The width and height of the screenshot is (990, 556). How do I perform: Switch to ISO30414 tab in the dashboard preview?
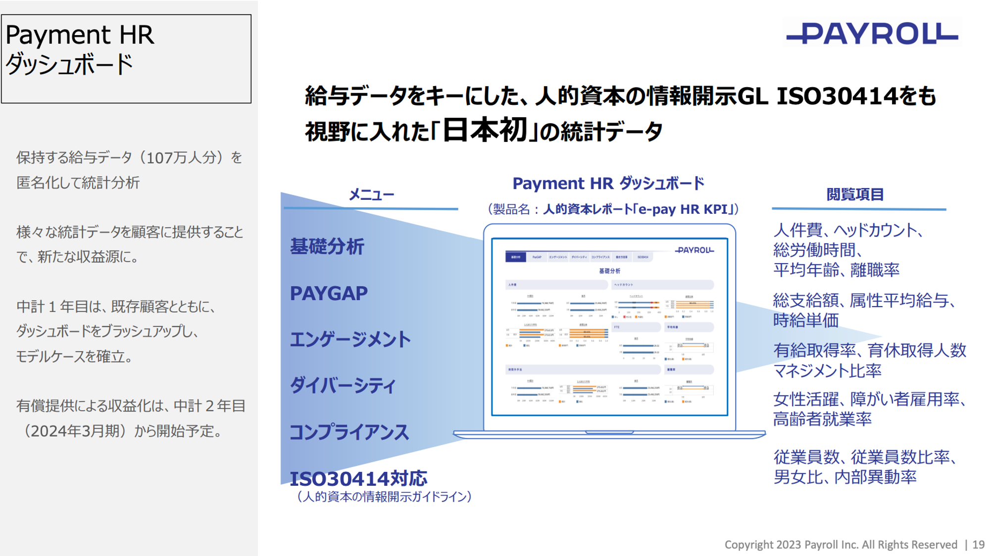pos(643,257)
